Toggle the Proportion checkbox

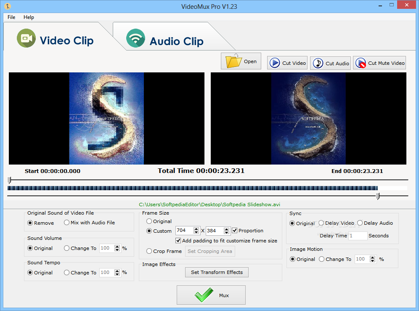pos(248,231)
